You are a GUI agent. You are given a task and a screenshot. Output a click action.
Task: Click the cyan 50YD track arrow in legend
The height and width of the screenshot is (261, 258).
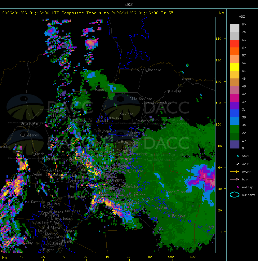[234, 156]
